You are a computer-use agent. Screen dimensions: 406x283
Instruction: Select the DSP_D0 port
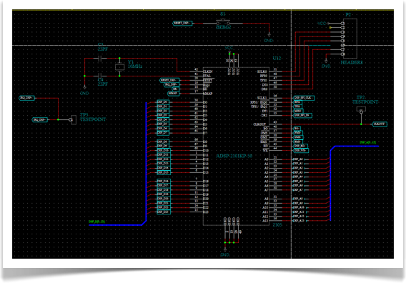pyautogui.click(x=163, y=102)
